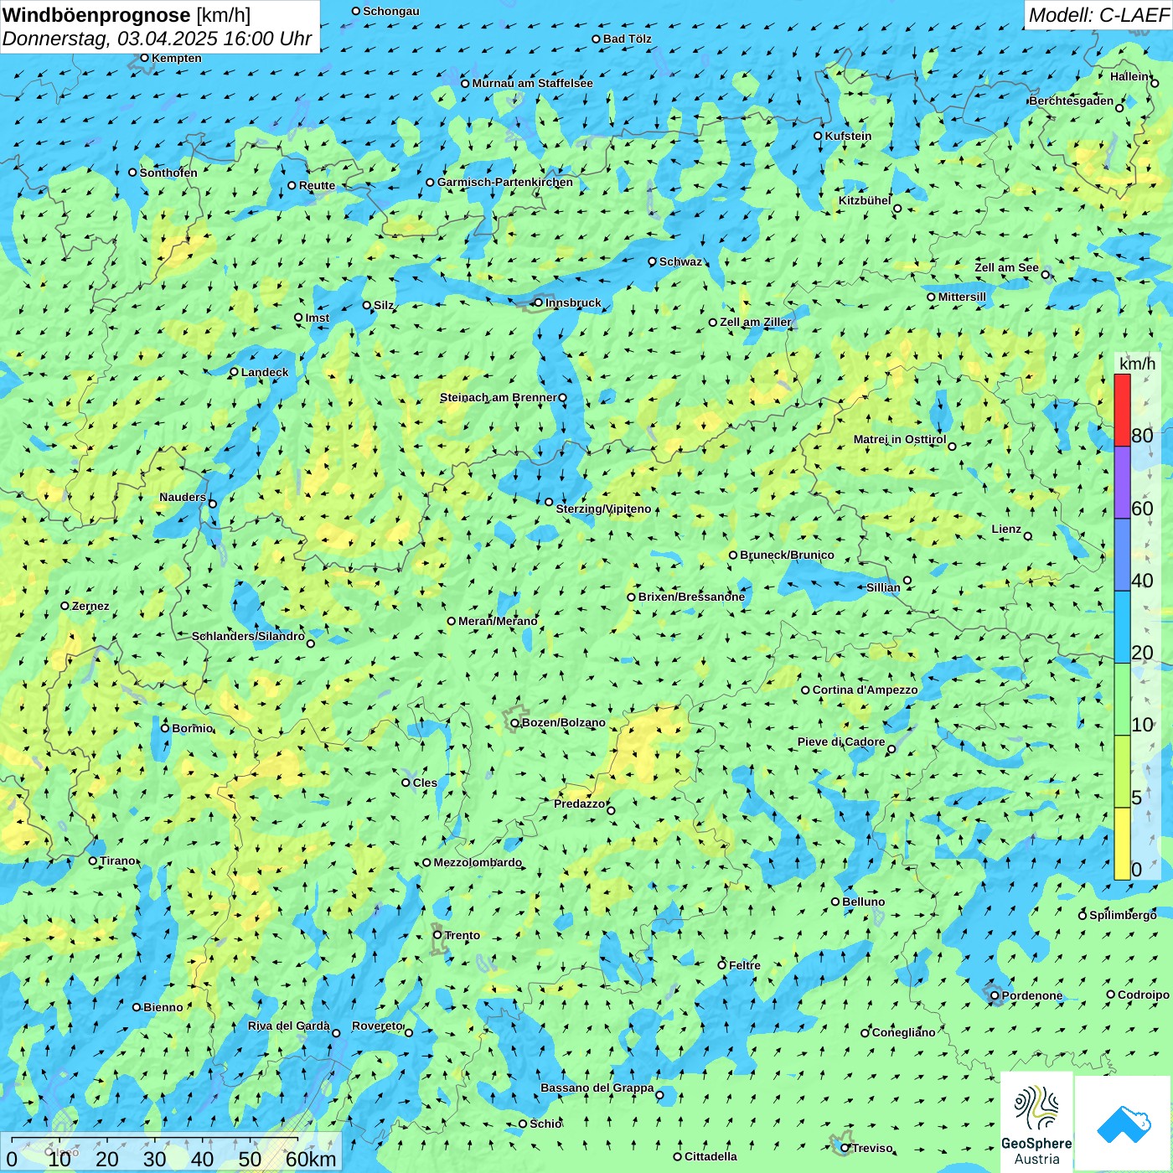
Task: Click the '60km' scale bar label
Action: pyautogui.click(x=311, y=1160)
